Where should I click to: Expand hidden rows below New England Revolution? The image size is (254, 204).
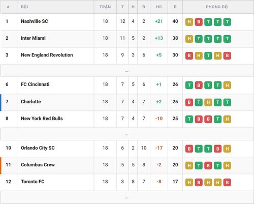tap(127, 71)
